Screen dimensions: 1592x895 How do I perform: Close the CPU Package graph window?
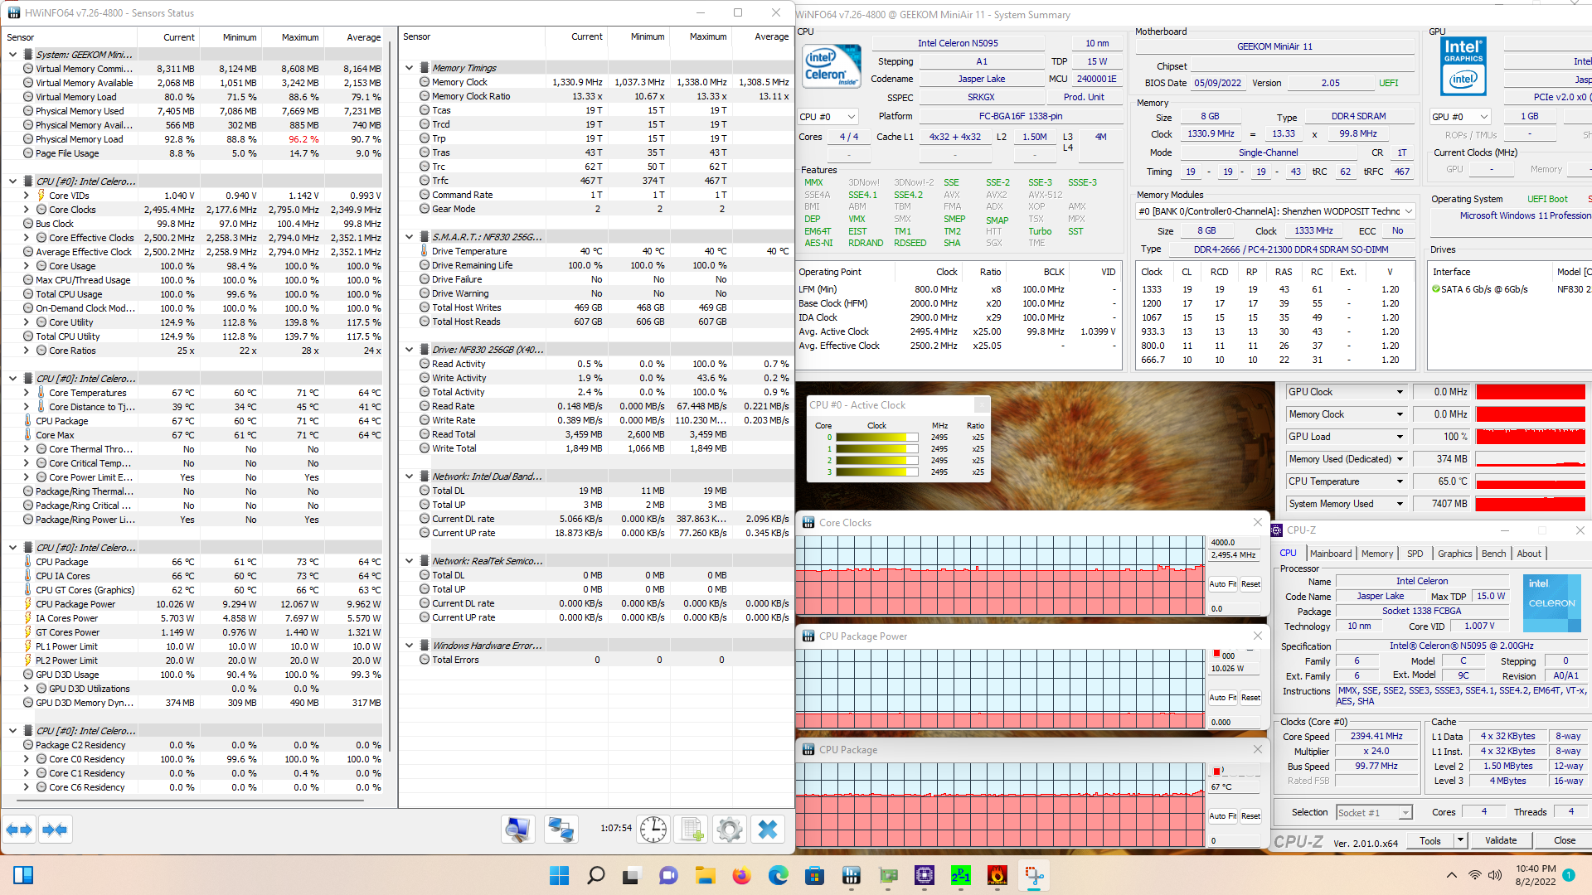coord(1257,749)
